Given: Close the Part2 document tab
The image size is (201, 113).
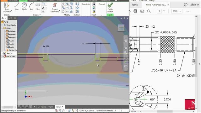Looking at the screenshot, I should tap(62, 107).
